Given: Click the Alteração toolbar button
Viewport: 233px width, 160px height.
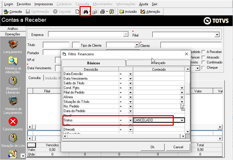Looking at the screenshot, I should (150, 12).
